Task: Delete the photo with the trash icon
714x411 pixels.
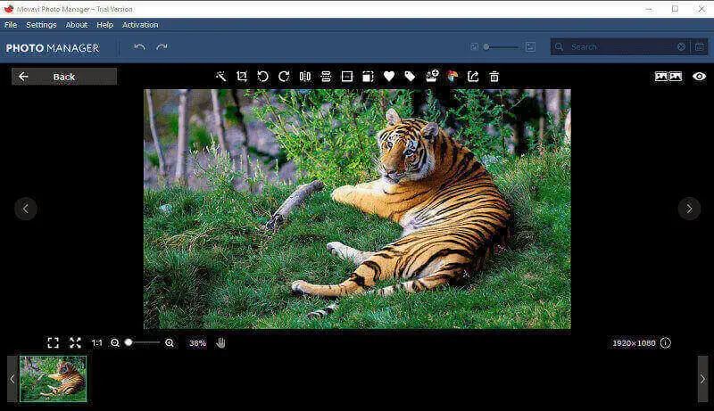Action: coord(494,77)
